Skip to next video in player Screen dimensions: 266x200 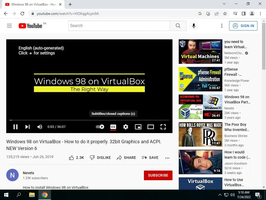tap(28, 127)
